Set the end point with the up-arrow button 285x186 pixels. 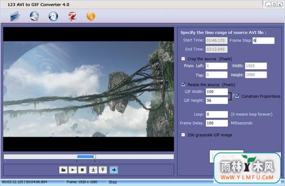[x=103, y=170]
